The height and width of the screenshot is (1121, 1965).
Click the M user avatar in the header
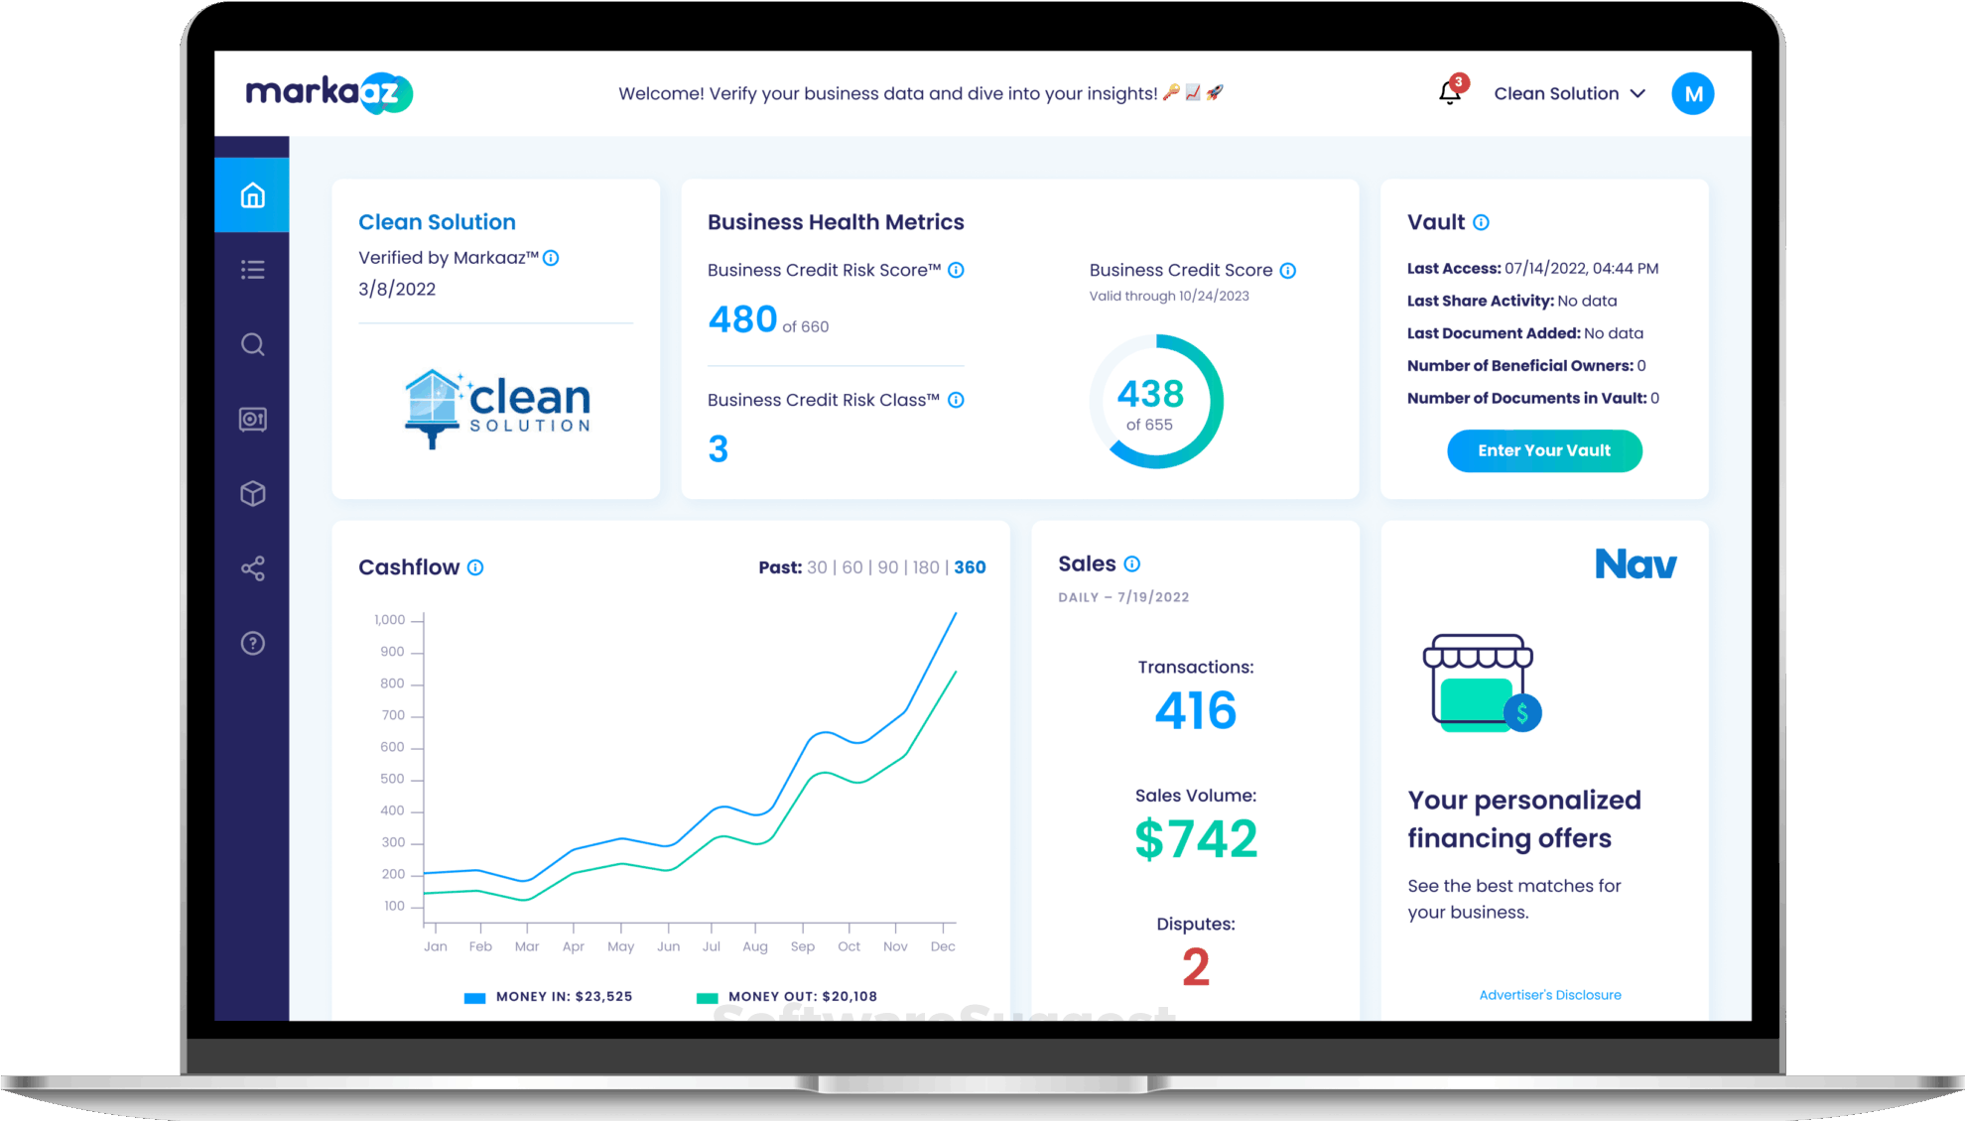[1693, 93]
